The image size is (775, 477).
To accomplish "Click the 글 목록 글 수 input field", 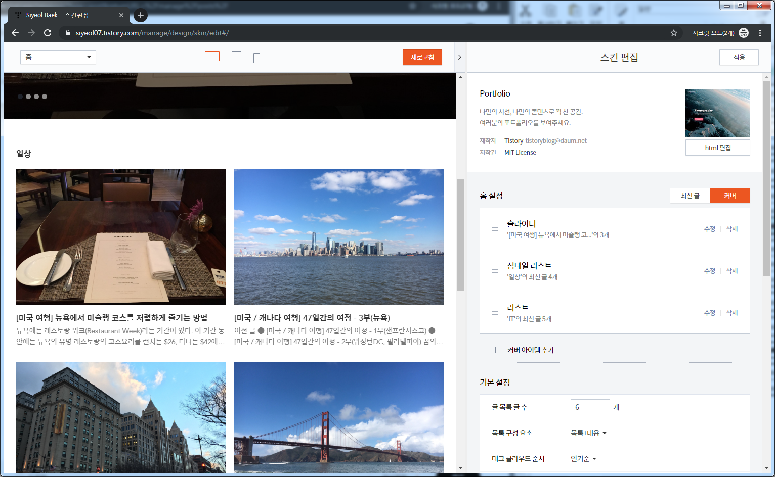I will (590, 407).
